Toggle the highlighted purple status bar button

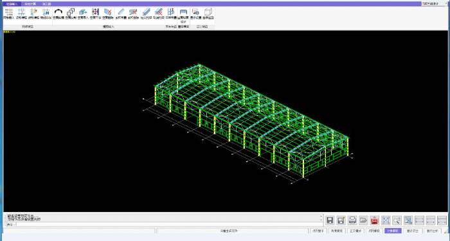pos(393,231)
